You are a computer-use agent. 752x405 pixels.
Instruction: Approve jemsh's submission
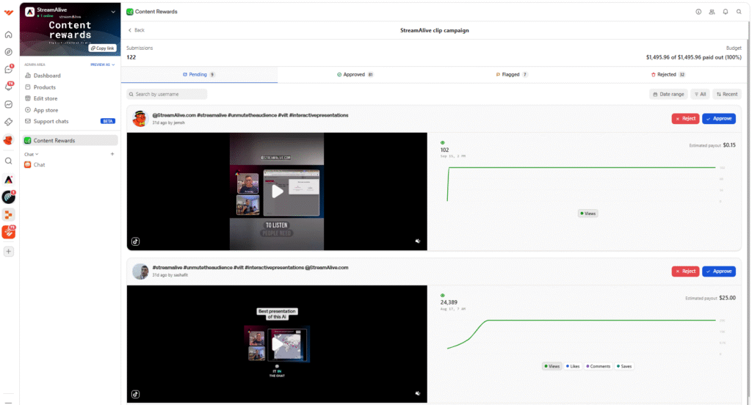click(x=719, y=118)
